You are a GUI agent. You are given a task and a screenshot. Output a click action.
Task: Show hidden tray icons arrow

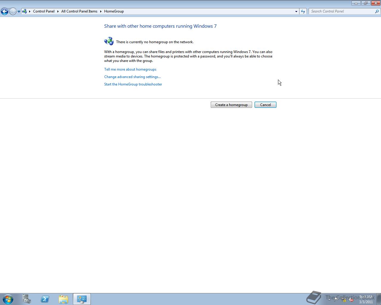coord(329,299)
